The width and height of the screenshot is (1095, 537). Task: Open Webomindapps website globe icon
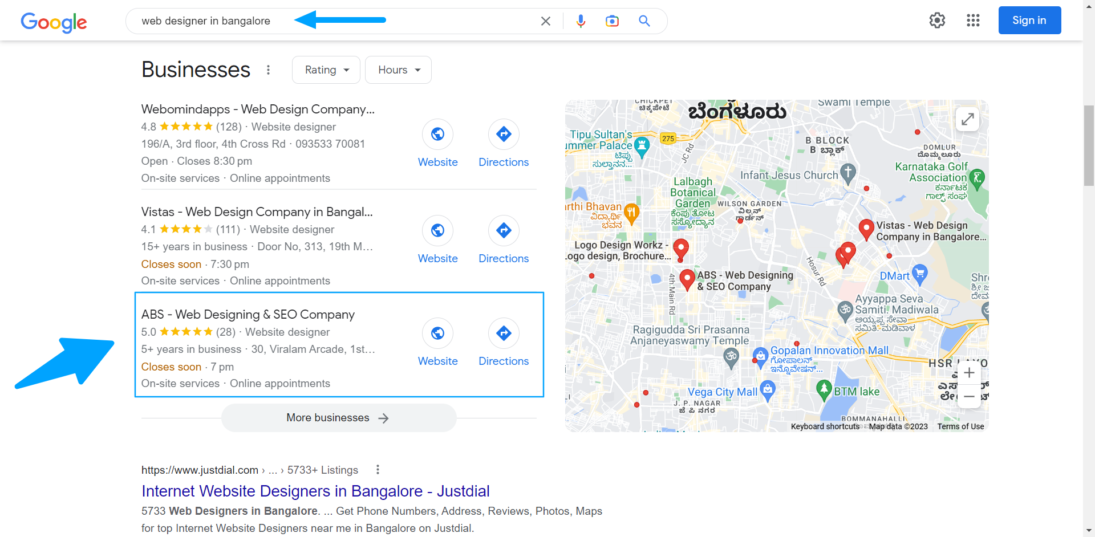437,134
